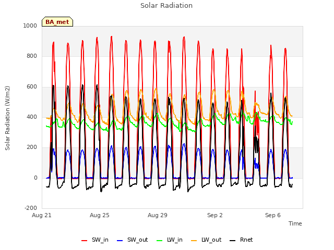The width and height of the screenshot is (334, 250).
Task: Click the Solar Radiation chart title
Action: click(x=166, y=6)
